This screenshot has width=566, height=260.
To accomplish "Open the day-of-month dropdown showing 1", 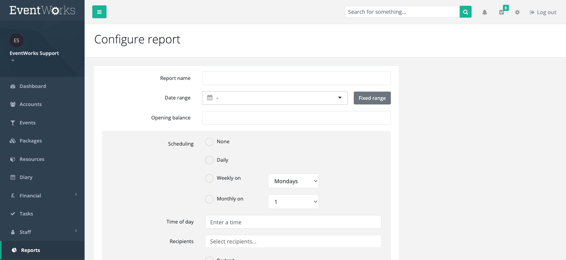I will pyautogui.click(x=293, y=202).
